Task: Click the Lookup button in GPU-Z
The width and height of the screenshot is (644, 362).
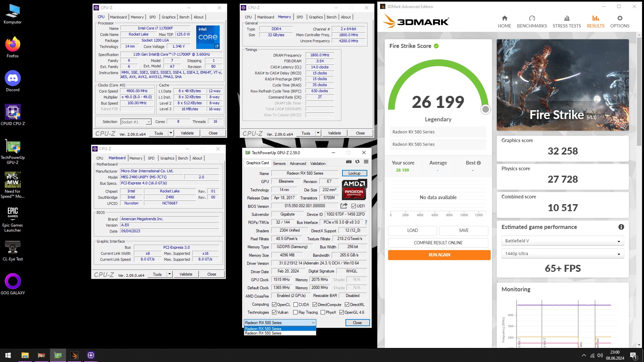Action: (x=354, y=173)
